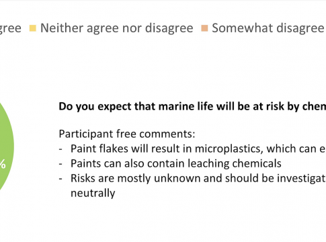Click the cut-off 'gree' legend text

(x=11, y=29)
